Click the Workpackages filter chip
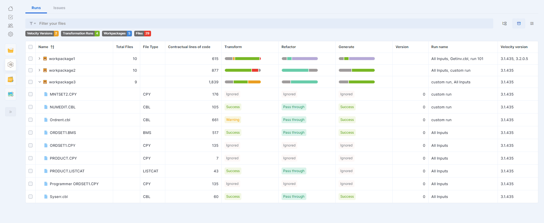The width and height of the screenshot is (544, 223). click(x=117, y=34)
